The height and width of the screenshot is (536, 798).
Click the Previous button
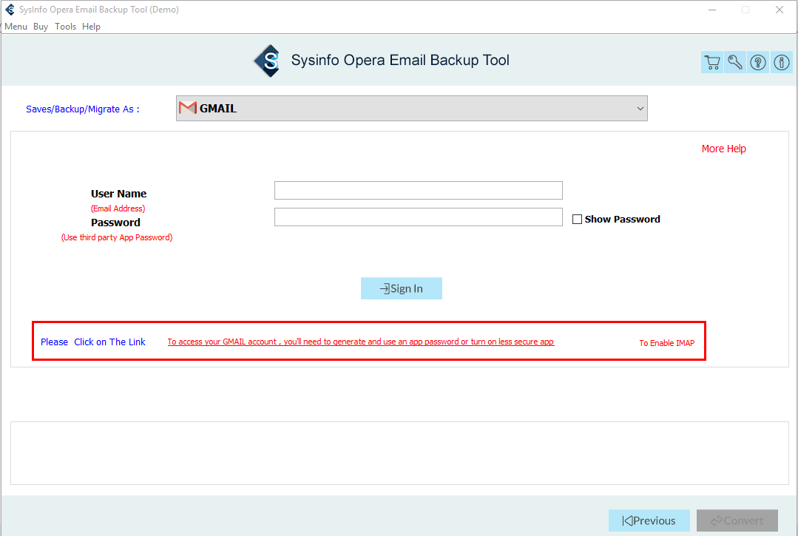pos(649,520)
